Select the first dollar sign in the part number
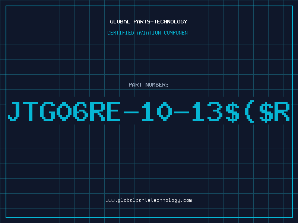 click(x=232, y=111)
